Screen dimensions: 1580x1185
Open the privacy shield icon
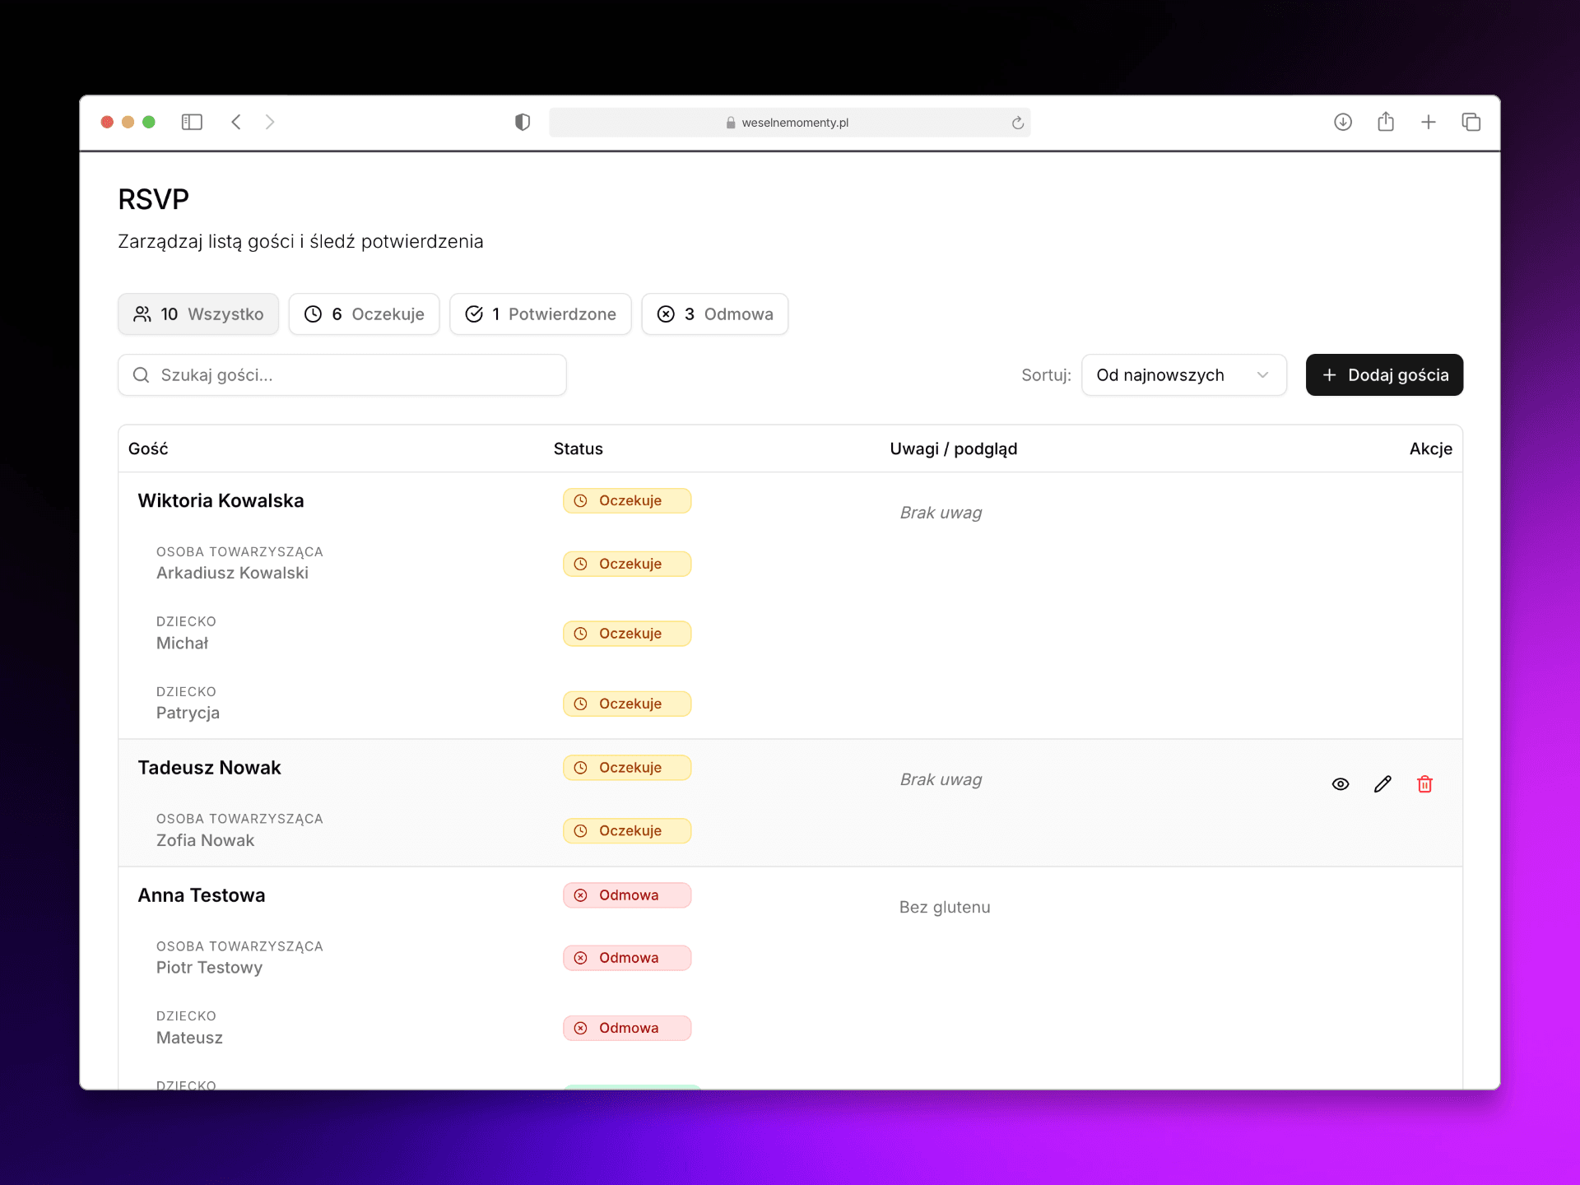(x=523, y=122)
